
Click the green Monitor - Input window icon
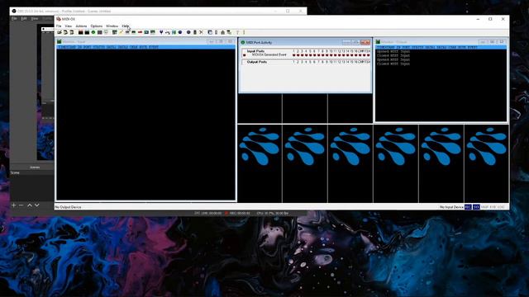pos(60,42)
